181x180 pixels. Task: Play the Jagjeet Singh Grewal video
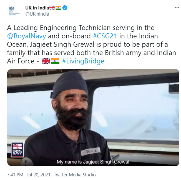(x=93, y=117)
